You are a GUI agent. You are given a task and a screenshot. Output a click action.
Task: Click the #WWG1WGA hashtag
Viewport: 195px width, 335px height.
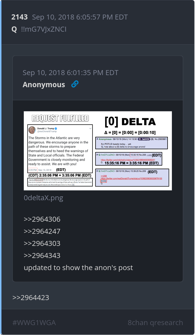34,323
